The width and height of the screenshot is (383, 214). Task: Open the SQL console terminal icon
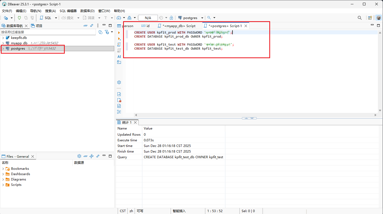(119, 62)
